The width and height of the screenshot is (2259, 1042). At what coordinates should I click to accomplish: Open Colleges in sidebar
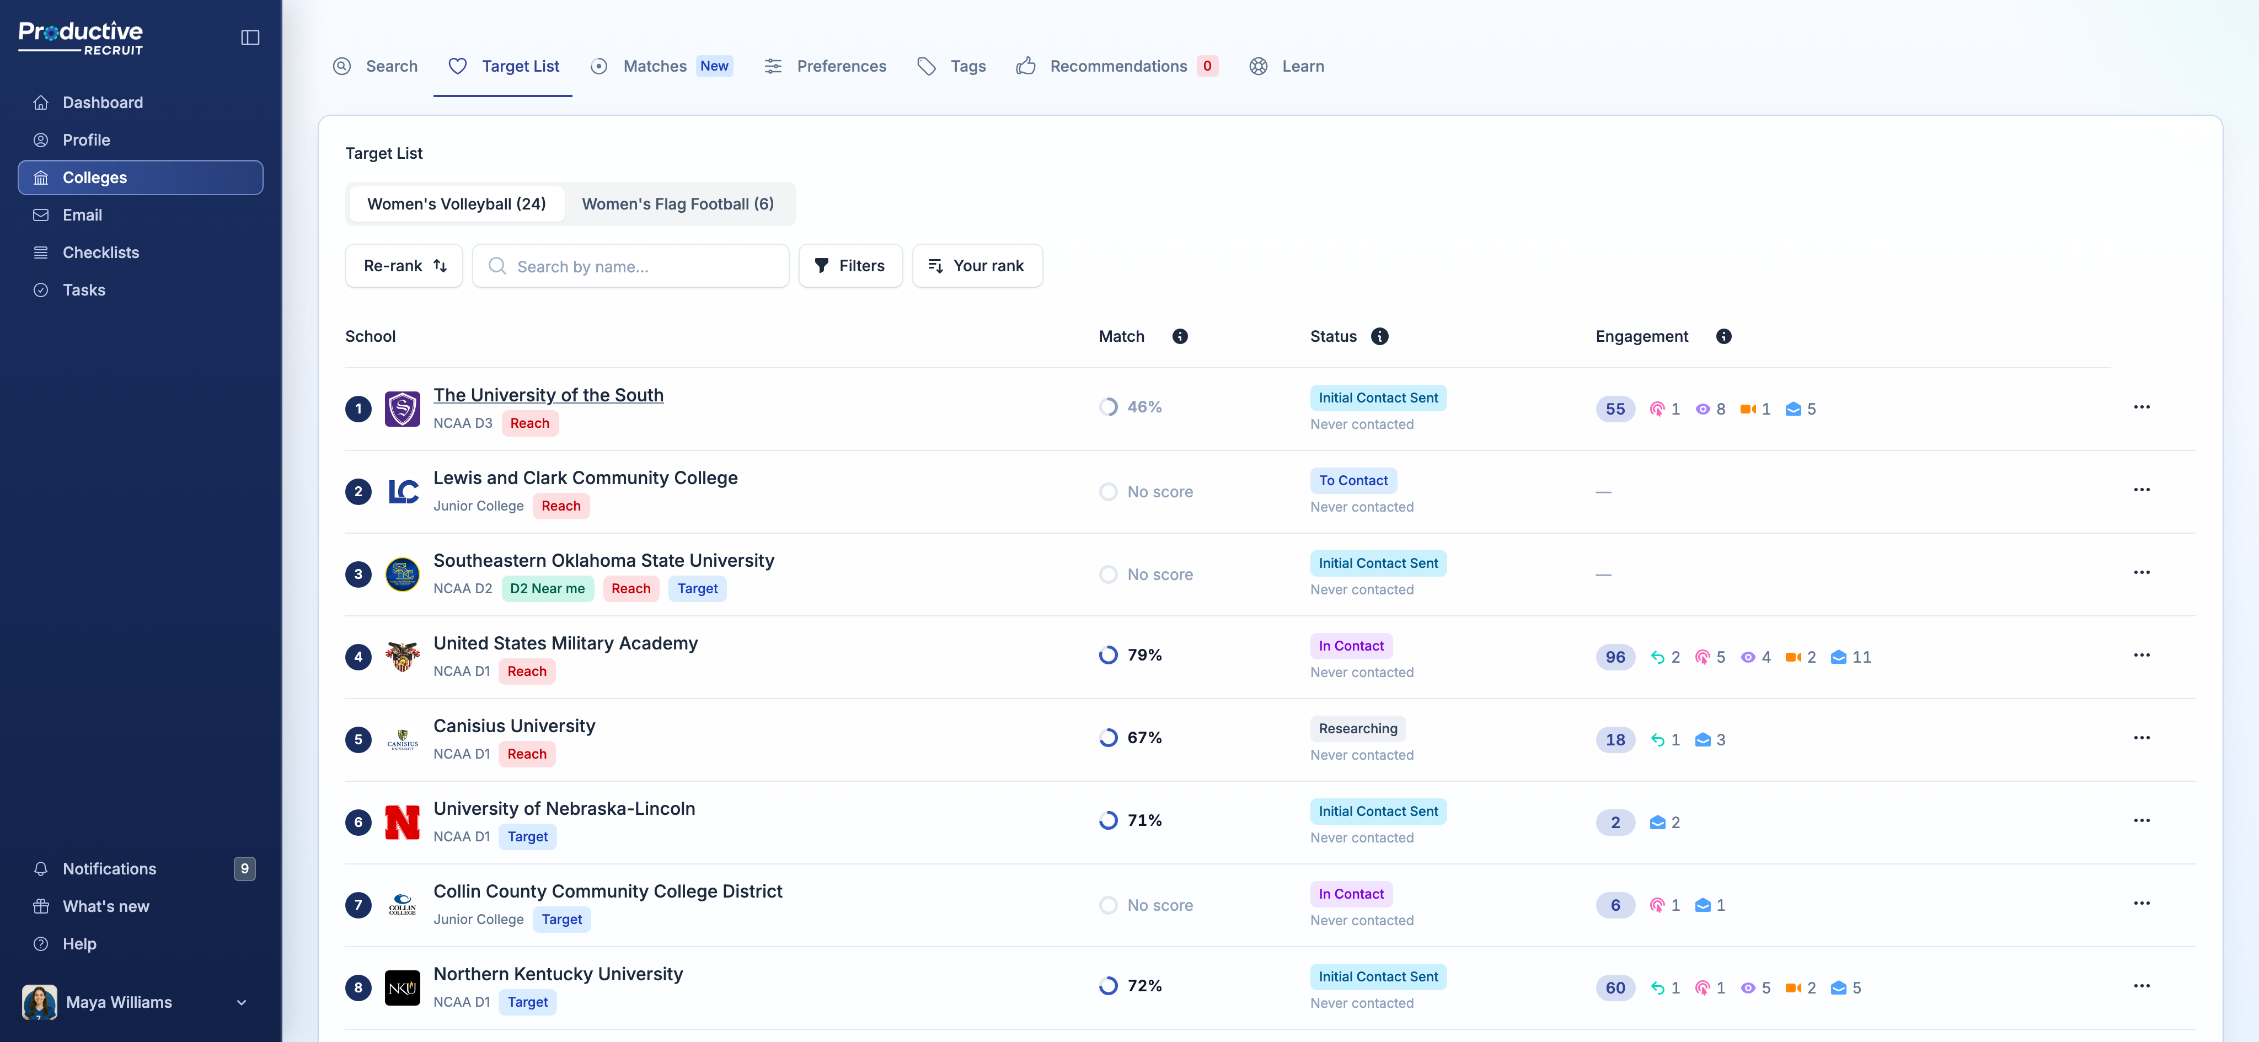click(140, 178)
